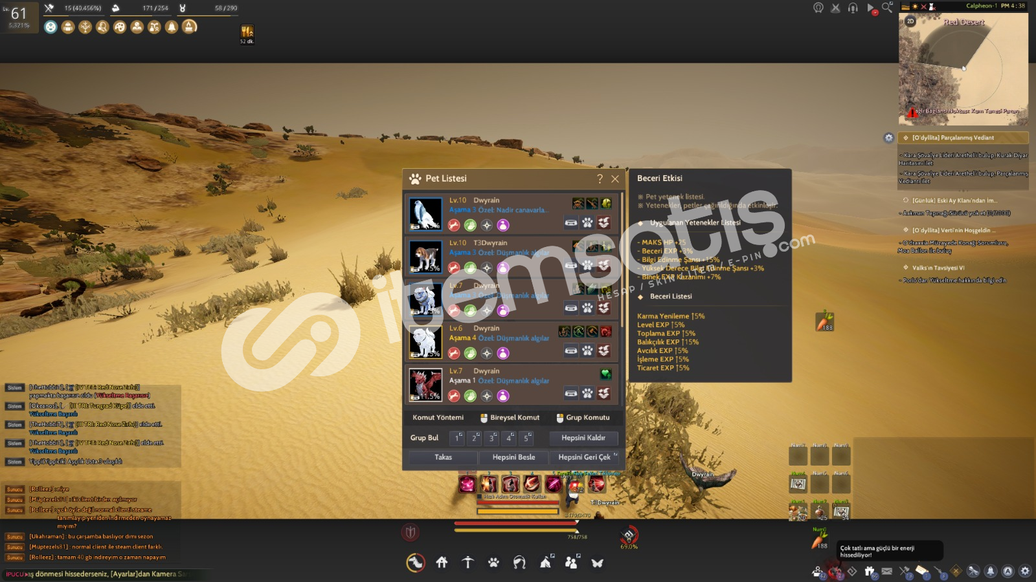
Task: Toggle green loot icon for T3Dwyrain pet
Action: click(x=470, y=268)
